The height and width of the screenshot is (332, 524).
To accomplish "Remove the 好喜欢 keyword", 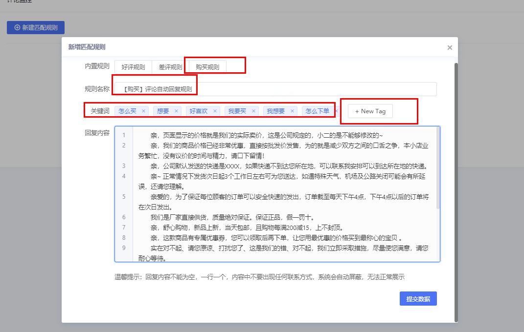I will pyautogui.click(x=214, y=111).
